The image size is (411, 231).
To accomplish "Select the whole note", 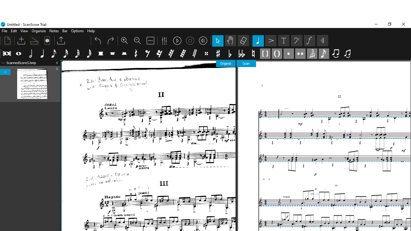I will (19, 54).
